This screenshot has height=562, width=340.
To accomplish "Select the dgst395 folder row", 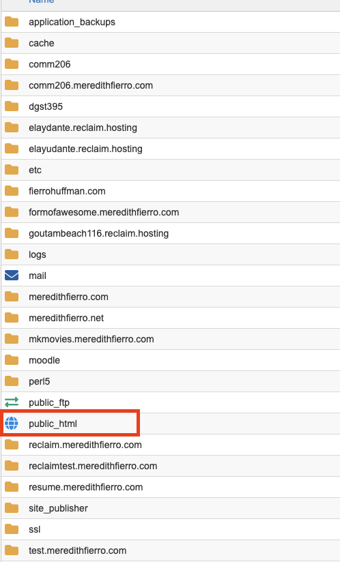I will (x=171, y=106).
